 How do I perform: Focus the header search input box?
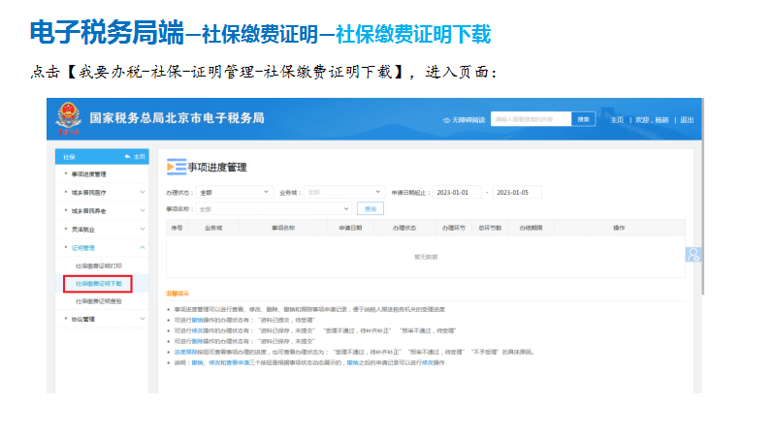click(x=531, y=119)
